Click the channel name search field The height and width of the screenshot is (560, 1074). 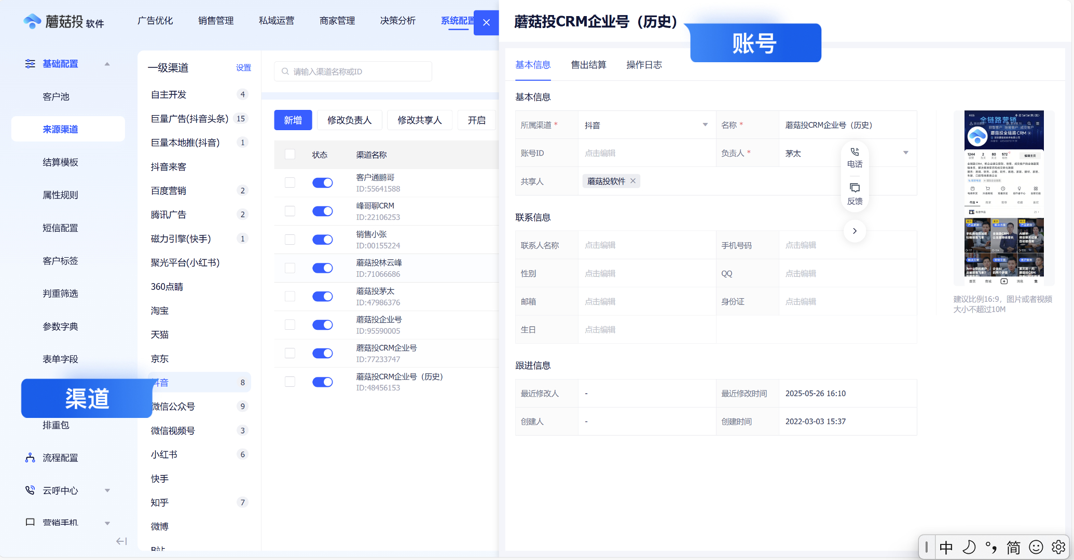point(353,72)
